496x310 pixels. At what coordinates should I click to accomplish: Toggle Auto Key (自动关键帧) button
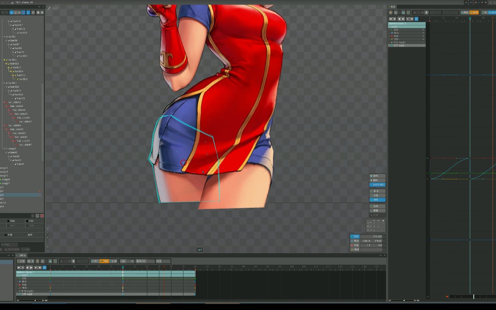(x=377, y=185)
